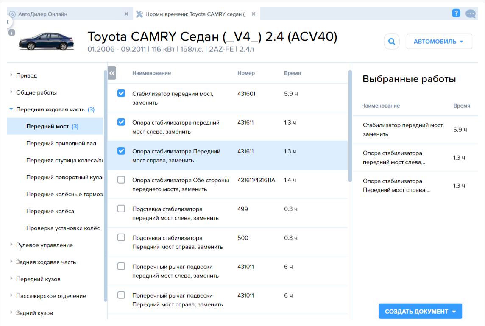Collapse the category panel with double-chevron icon
The width and height of the screenshot is (485, 326).
[x=112, y=73]
